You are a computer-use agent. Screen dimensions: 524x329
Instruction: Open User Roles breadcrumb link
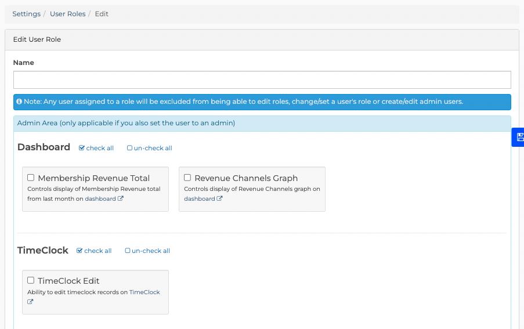pos(68,14)
